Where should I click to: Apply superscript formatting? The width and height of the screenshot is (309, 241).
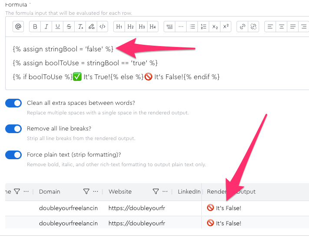click(226, 27)
